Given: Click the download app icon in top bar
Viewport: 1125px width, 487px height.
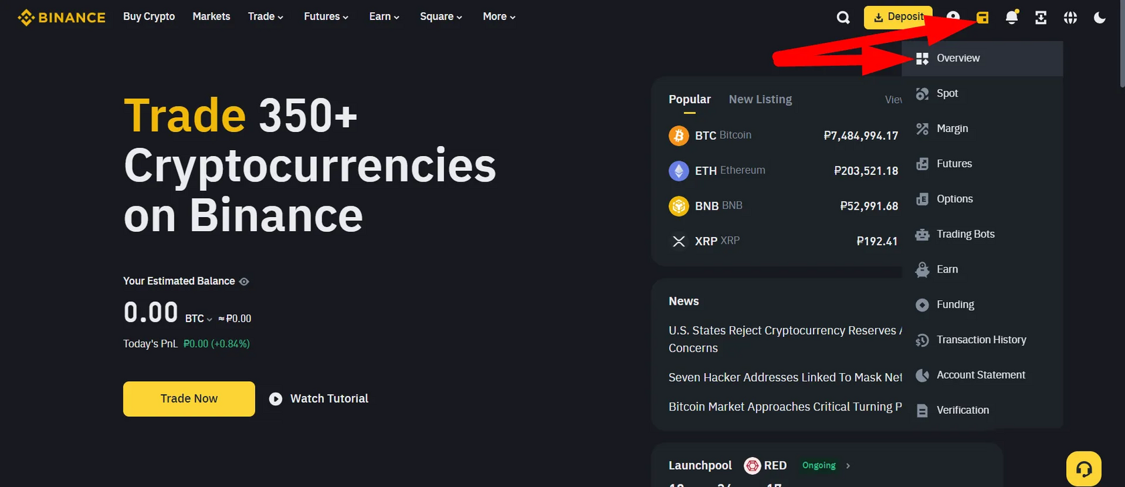Looking at the screenshot, I should 1040,17.
